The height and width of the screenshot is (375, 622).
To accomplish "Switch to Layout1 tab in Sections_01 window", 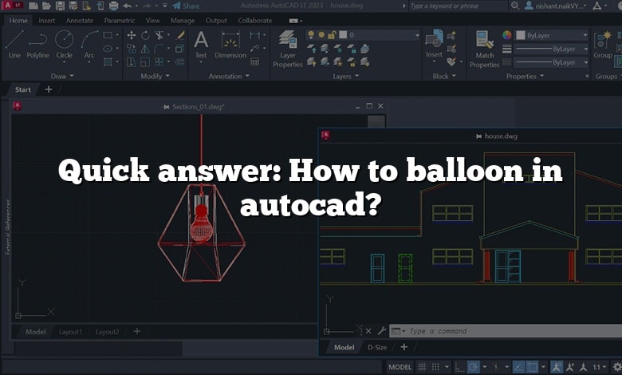I will pos(70,332).
